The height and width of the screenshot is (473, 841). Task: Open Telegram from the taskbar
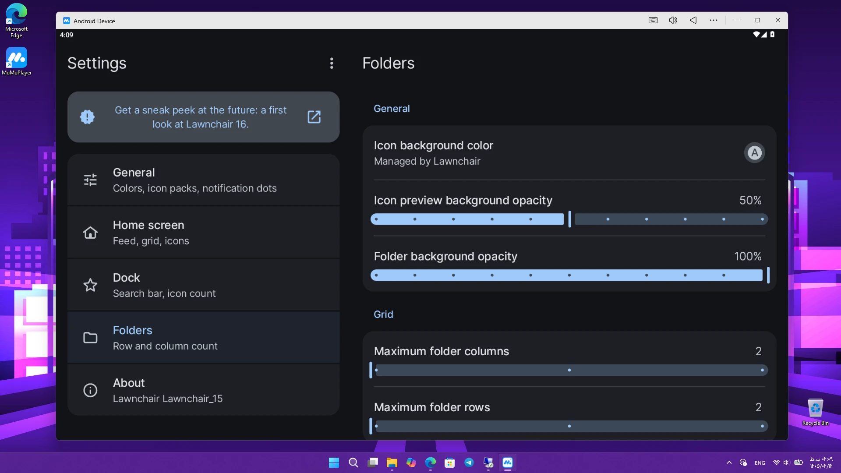(469, 462)
